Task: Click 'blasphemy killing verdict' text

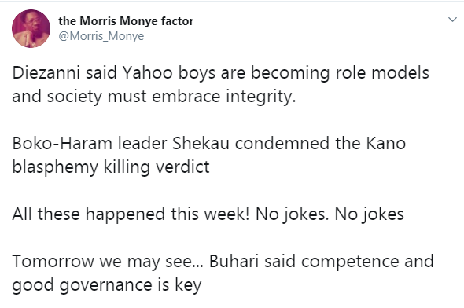Action: 111,167
